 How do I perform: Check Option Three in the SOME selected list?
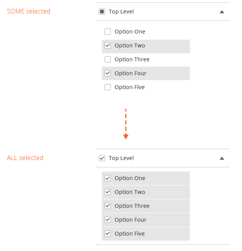point(108,59)
